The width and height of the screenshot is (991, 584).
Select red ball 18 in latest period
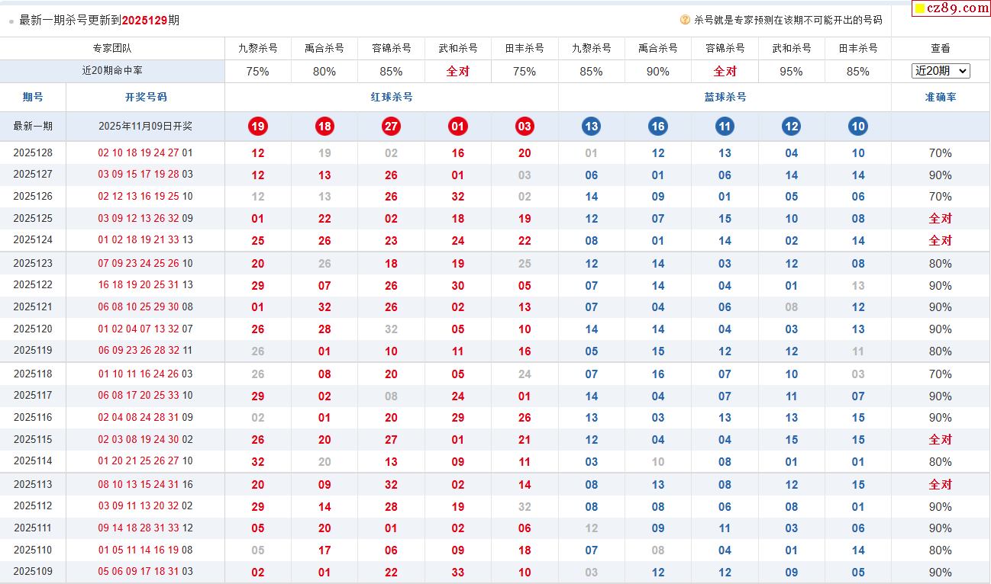tap(324, 127)
